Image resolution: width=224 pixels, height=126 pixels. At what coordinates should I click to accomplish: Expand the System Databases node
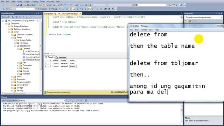click(x=9, y=26)
